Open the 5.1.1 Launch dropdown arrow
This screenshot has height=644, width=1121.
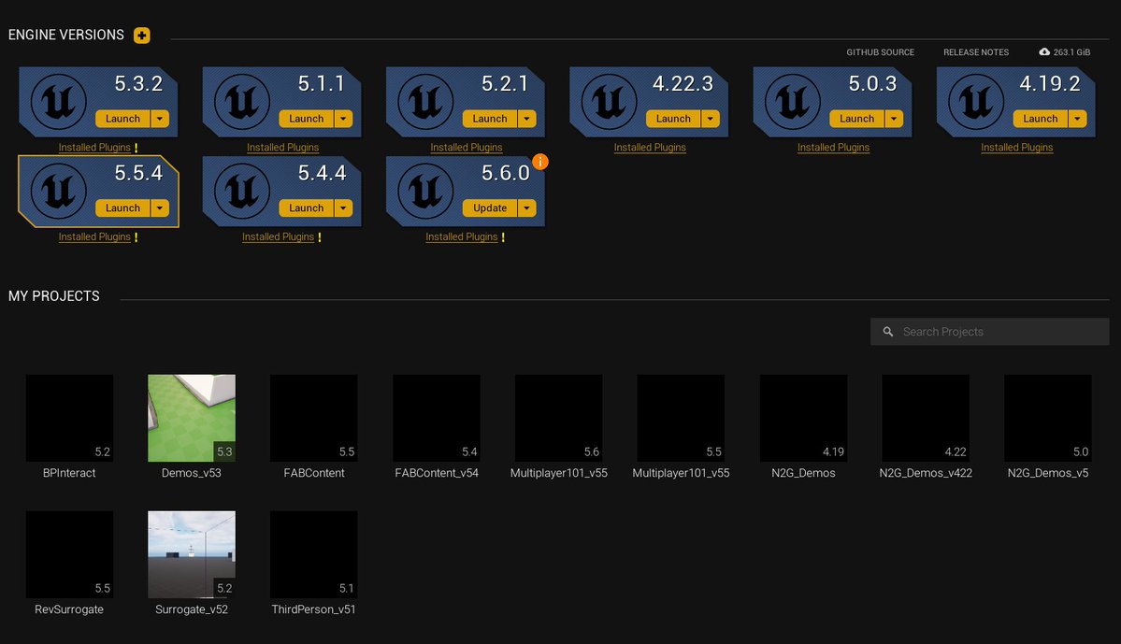(x=344, y=119)
